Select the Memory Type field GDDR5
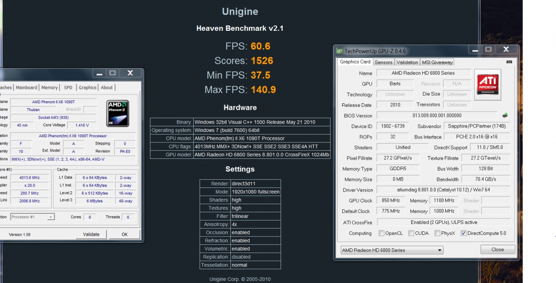The width and height of the screenshot is (556, 283). [398, 169]
